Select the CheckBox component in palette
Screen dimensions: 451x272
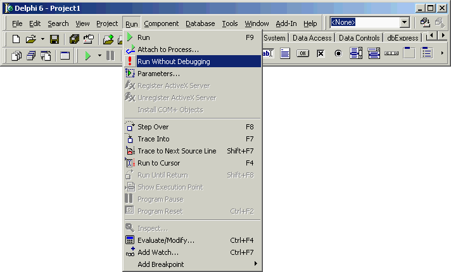pyautogui.click(x=321, y=53)
